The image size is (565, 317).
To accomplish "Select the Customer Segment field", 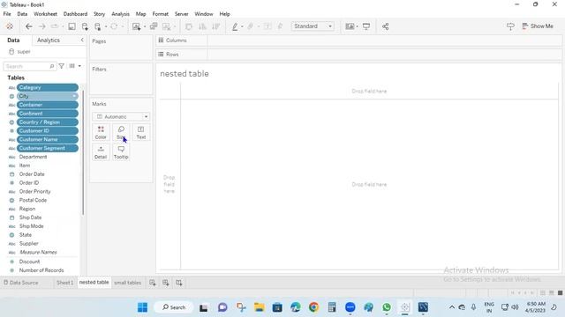I will 47,148.
